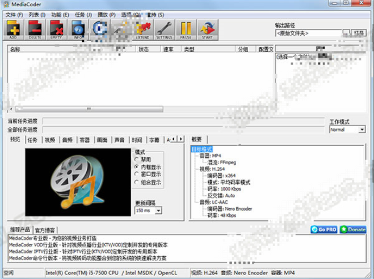Click the ADD toolbar icon
Viewport: 374px width, 279px height.
(x=14, y=30)
